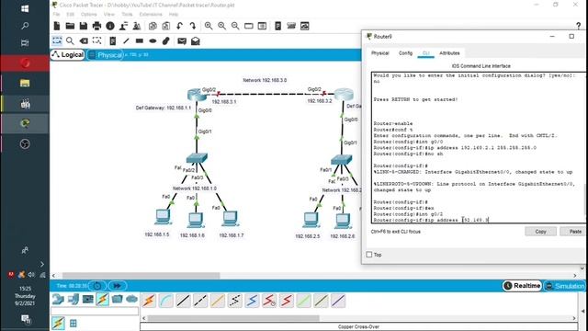This screenshot has width=588, height=331.
Task: Pick the purple USB cable
Action: tap(338, 301)
